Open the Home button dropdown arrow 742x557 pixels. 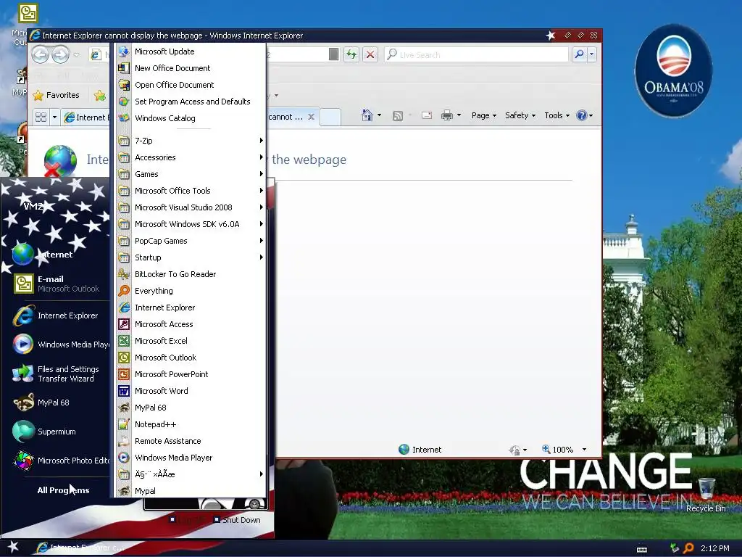379,115
